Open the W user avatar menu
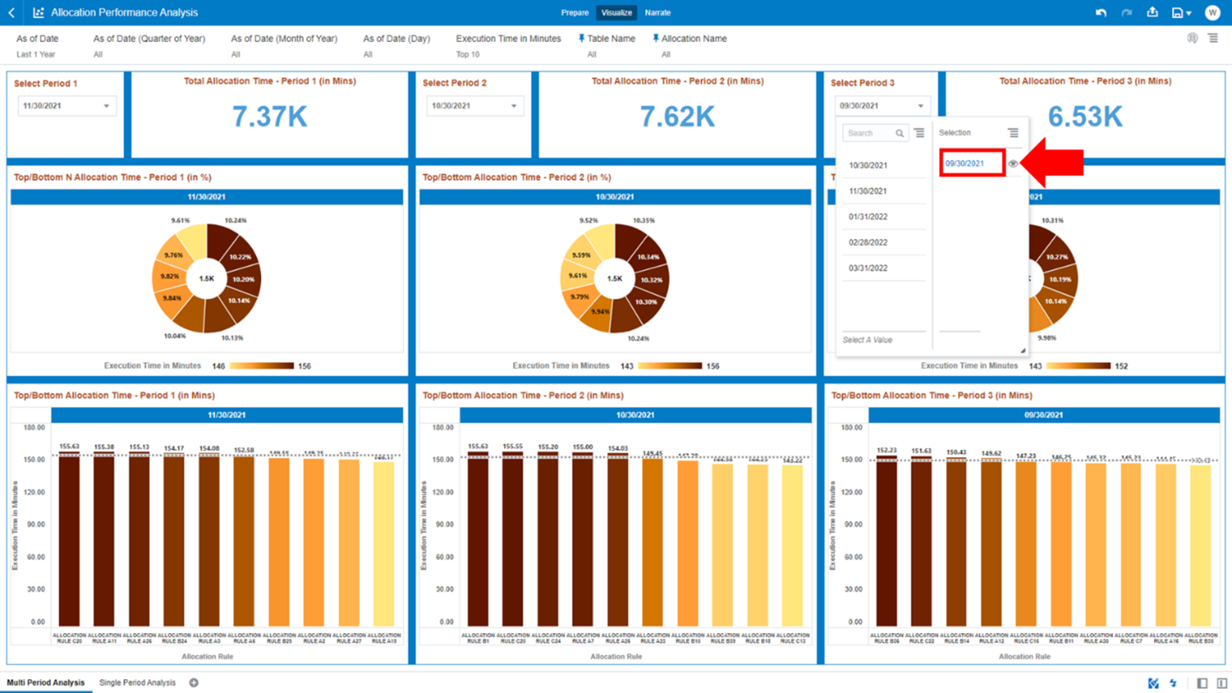1232x693 pixels. (1212, 12)
